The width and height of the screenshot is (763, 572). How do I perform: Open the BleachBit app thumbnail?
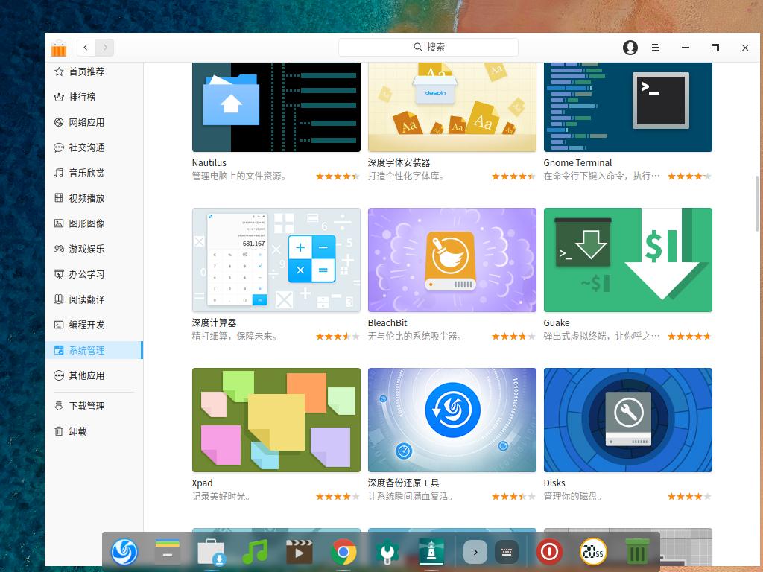click(x=452, y=260)
